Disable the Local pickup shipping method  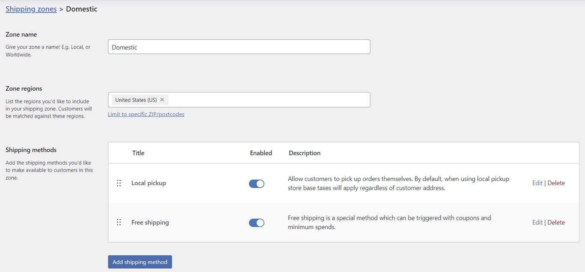[x=257, y=183]
